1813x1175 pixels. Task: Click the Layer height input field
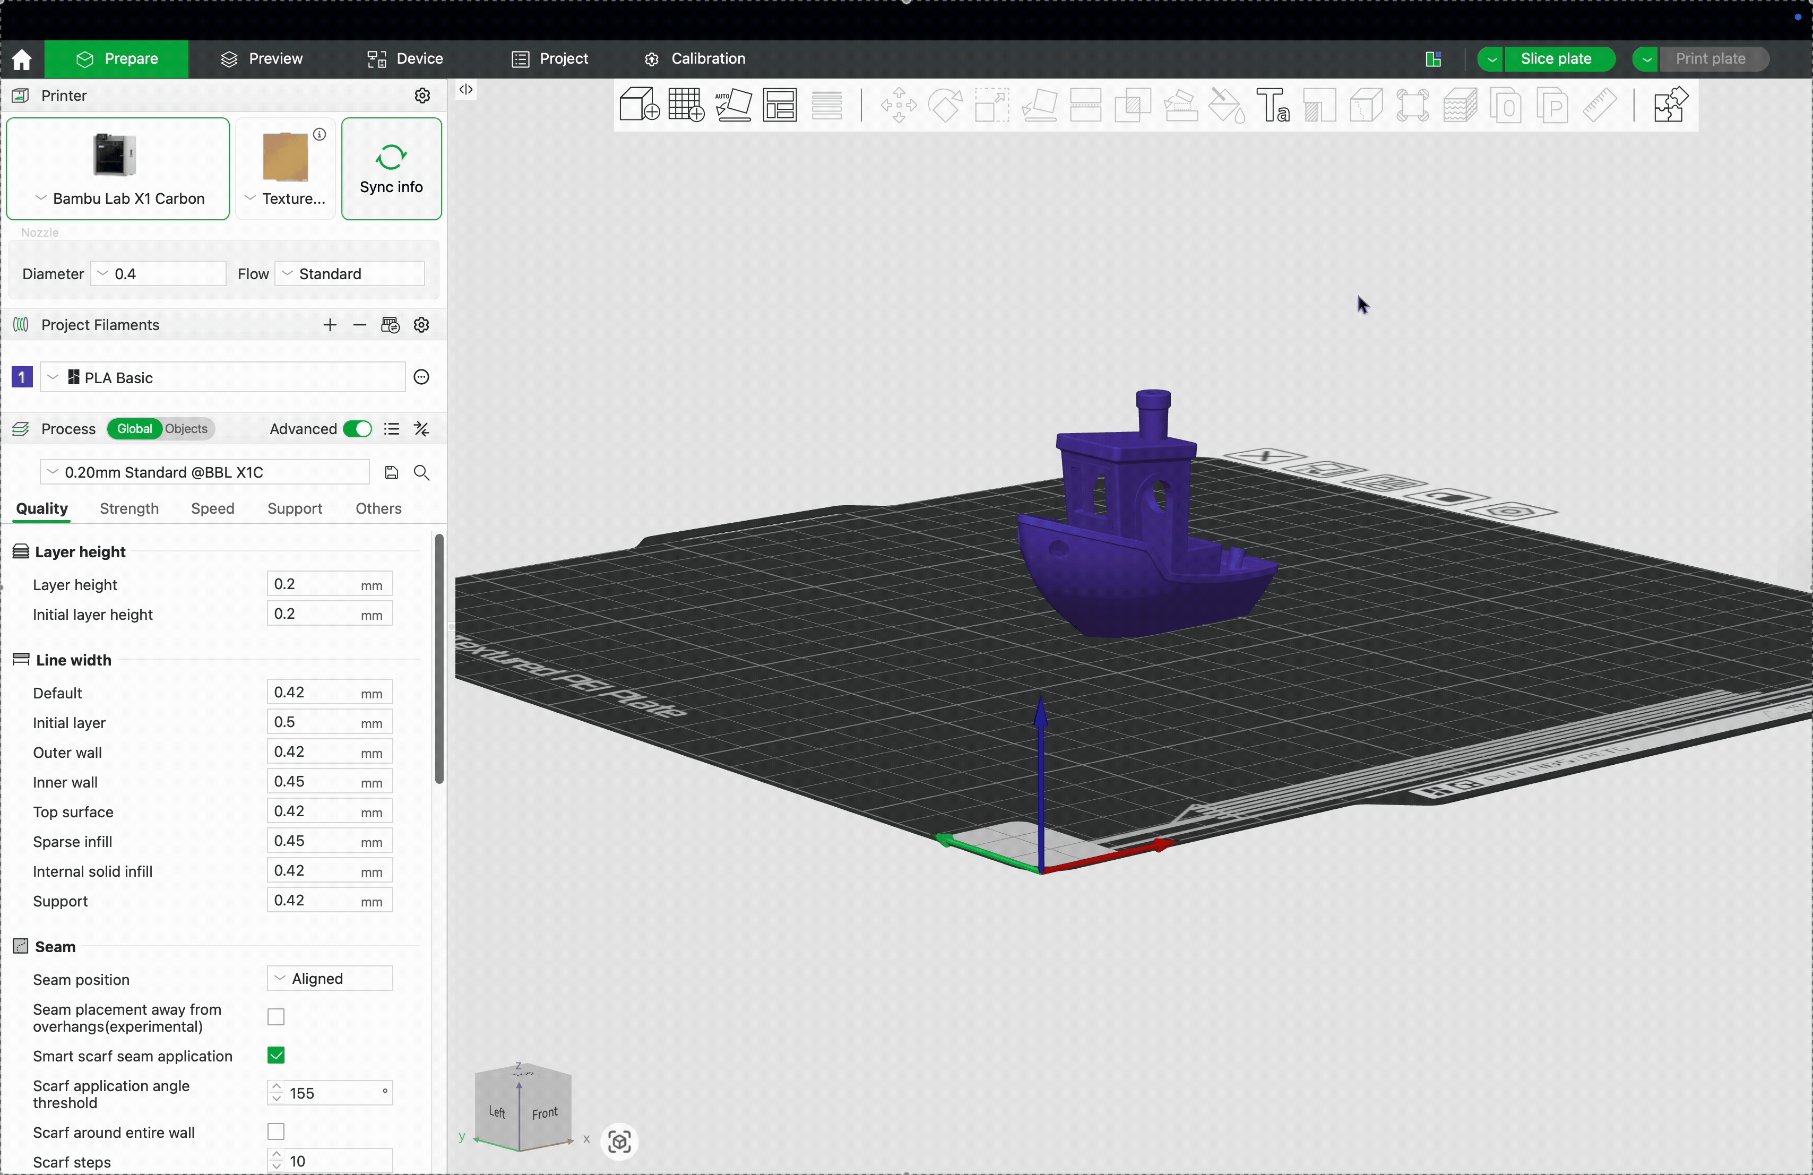312,584
